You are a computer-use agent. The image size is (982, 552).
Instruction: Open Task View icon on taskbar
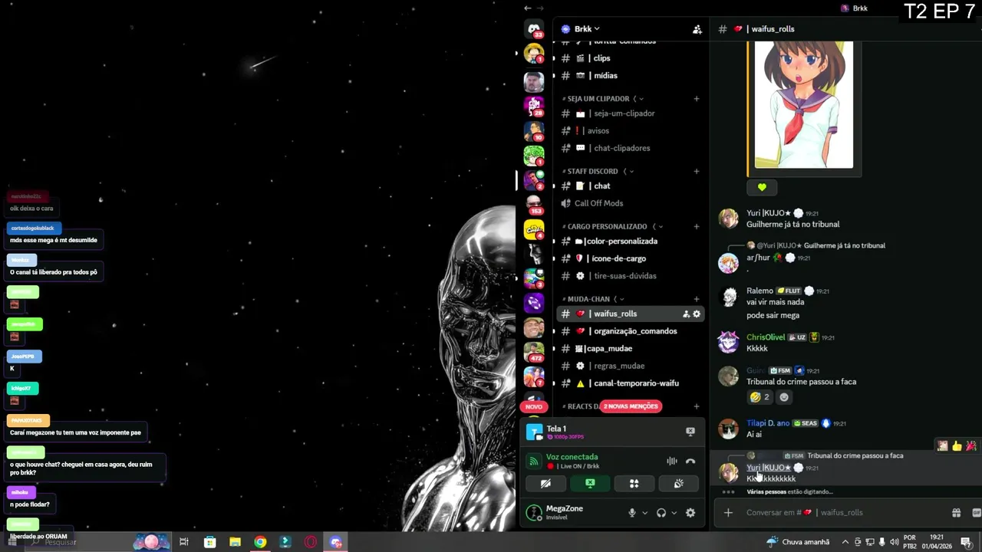pyautogui.click(x=184, y=542)
